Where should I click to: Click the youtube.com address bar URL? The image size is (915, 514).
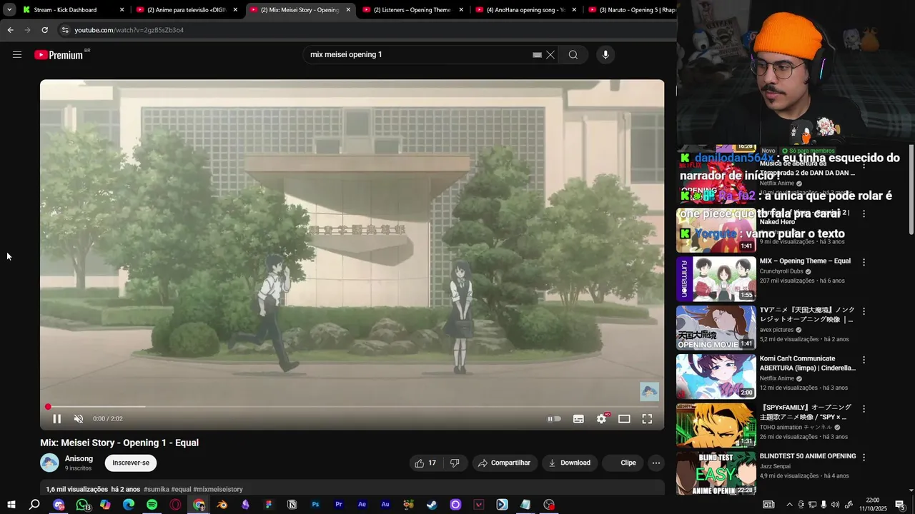pos(129,30)
